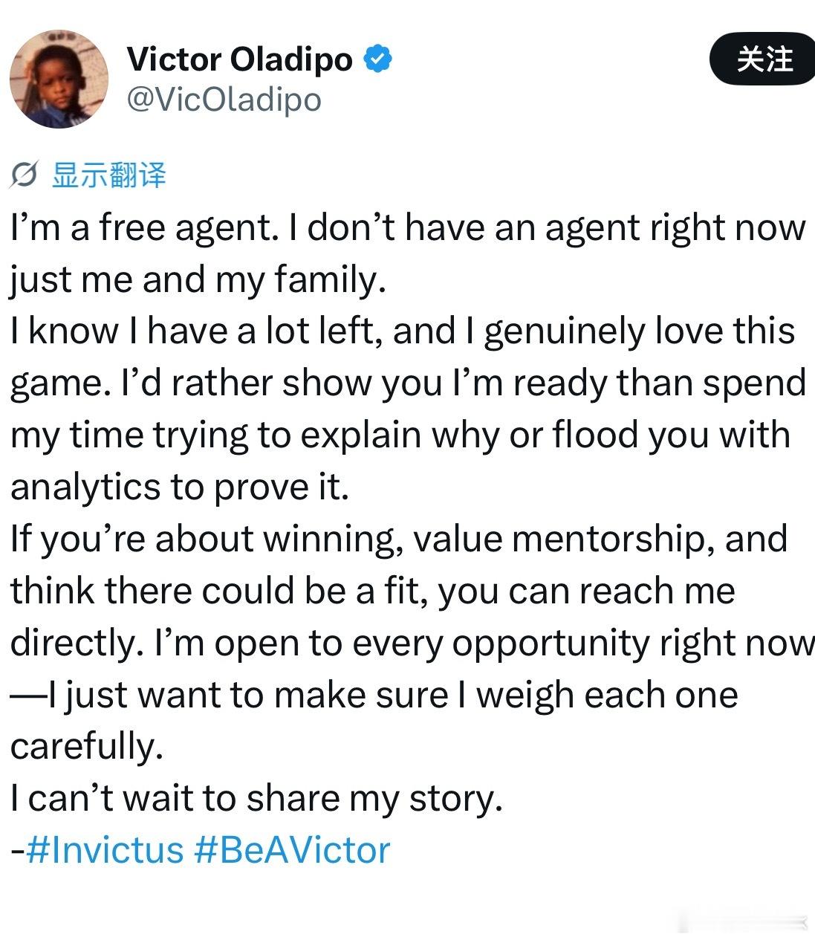Click the "analytics to prove it" line
The width and height of the screenshot is (815, 940).
coord(180,487)
